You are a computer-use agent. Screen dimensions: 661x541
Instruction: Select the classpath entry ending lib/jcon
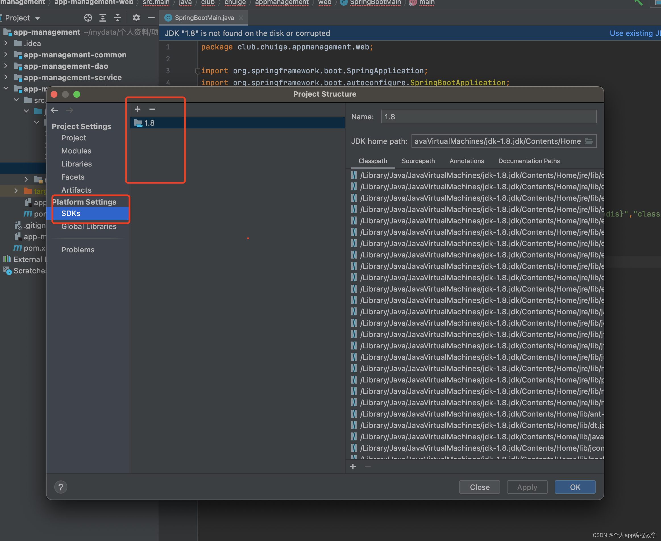point(477,448)
